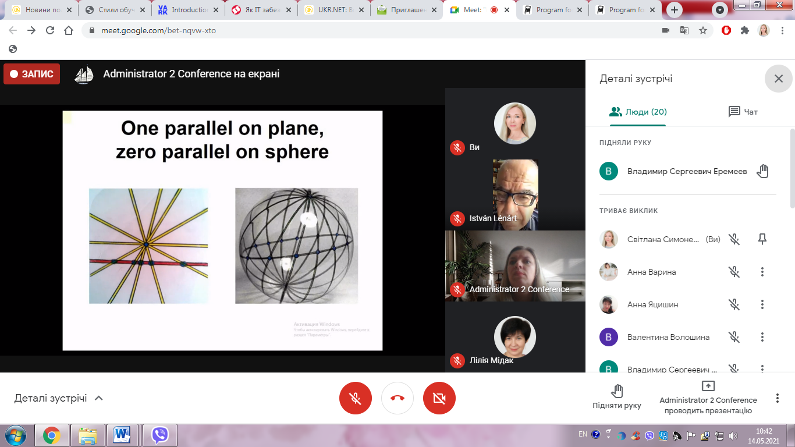Switch to the Чат tab

[743, 112]
